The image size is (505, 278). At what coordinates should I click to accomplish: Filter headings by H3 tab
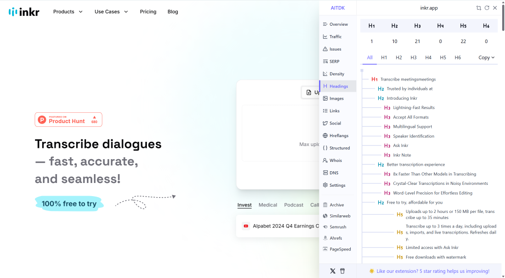[413, 58]
